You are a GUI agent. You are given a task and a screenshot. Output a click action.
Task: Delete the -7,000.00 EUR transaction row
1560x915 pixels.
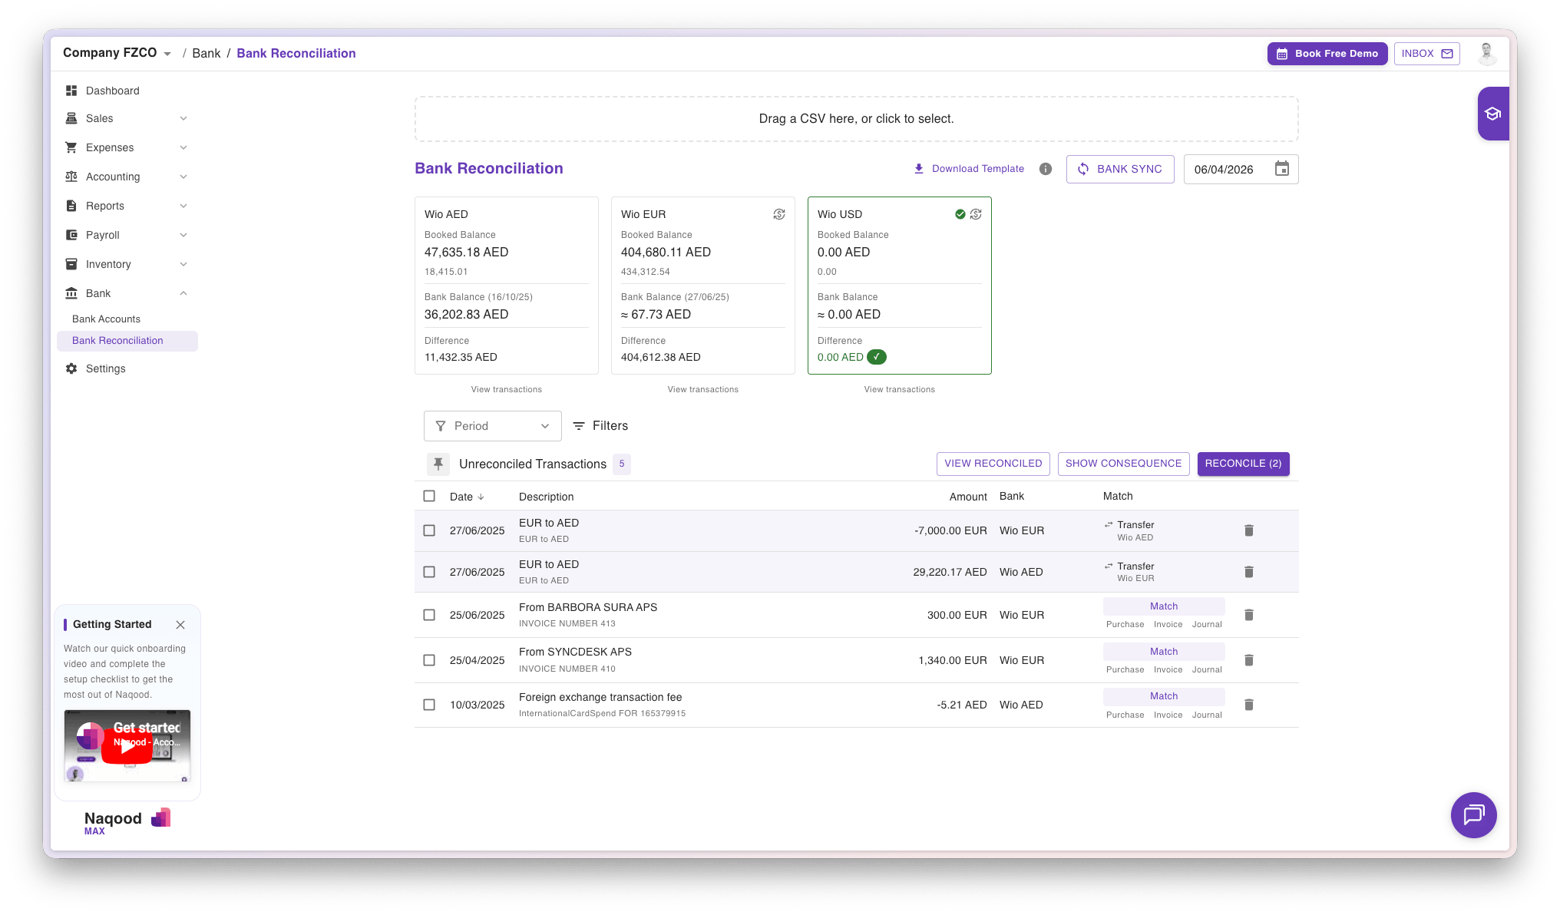pyautogui.click(x=1248, y=530)
